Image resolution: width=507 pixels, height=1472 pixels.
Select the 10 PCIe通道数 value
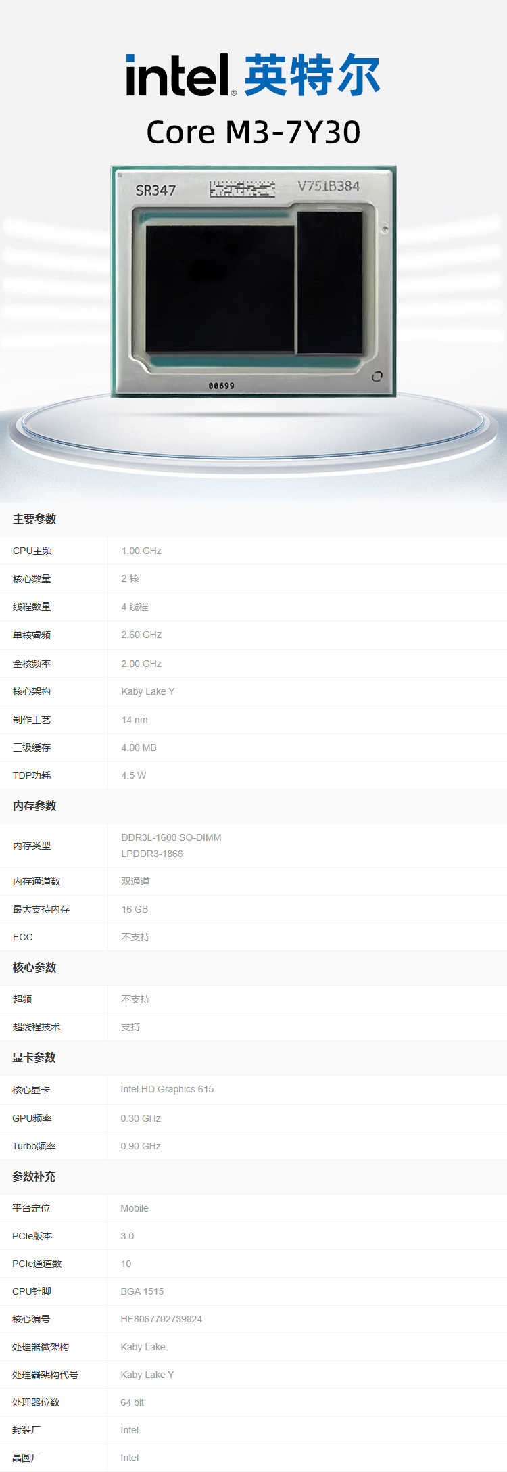(126, 1264)
